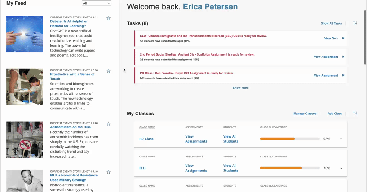Star the MLK's Nonviolent Resistance story
367x192 pixels.
[109, 172]
